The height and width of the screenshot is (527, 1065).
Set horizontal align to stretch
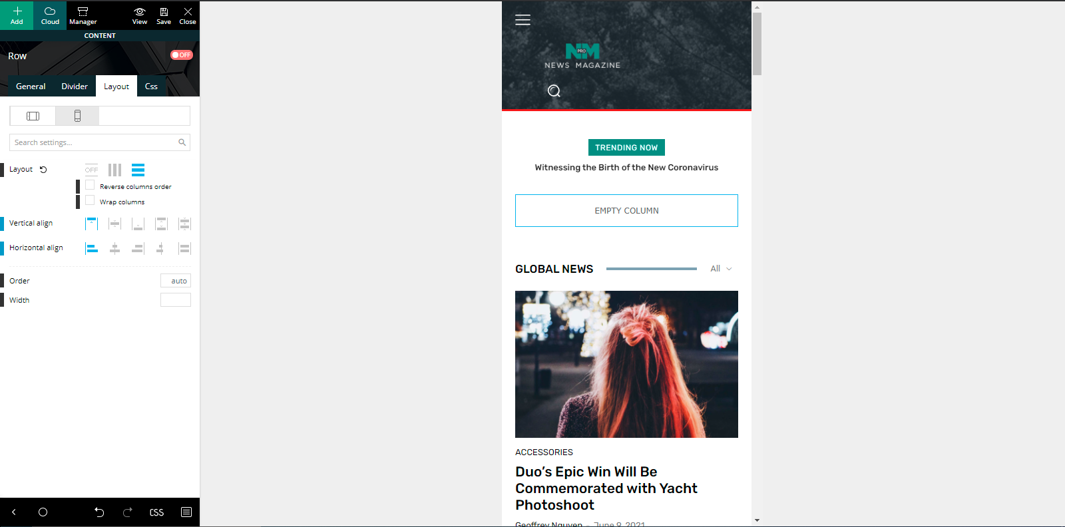pos(184,248)
